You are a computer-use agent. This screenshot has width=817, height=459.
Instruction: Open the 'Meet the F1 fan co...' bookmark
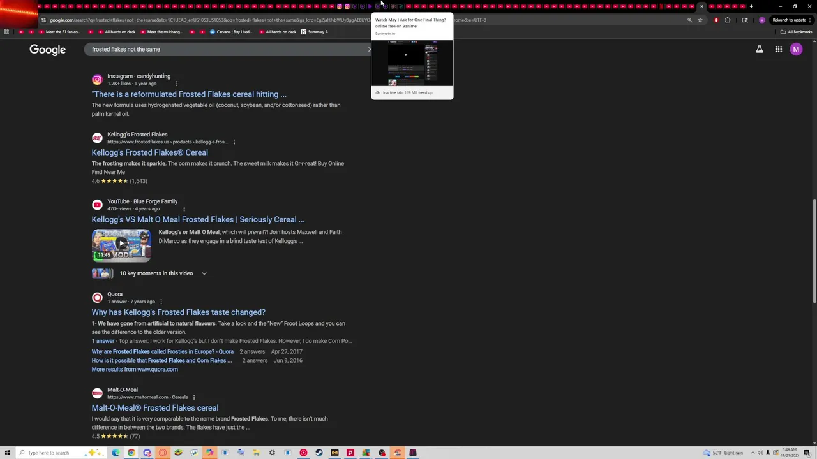point(59,32)
